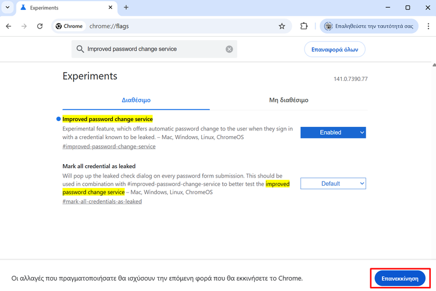
Task: Open the Enabled dropdown for password change service
Action: (333, 133)
